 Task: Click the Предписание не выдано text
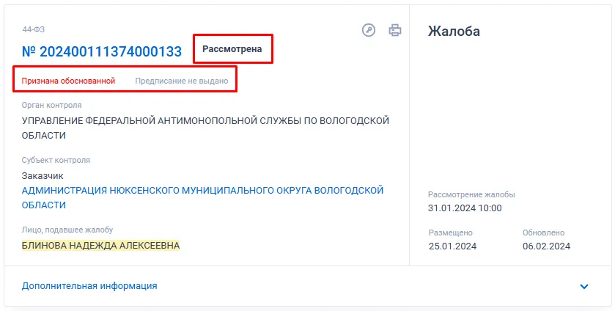click(x=182, y=81)
